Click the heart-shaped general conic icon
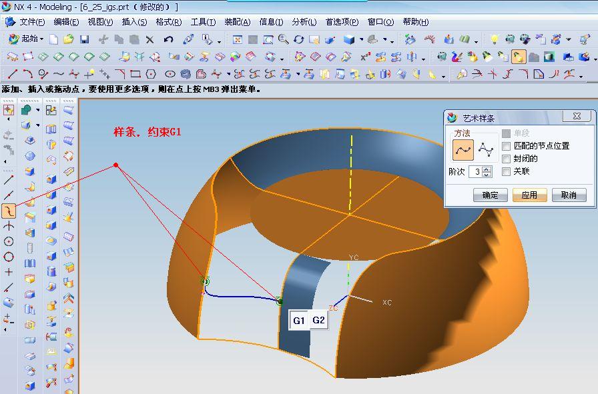Screen dimensions: 598x394 tap(201, 74)
